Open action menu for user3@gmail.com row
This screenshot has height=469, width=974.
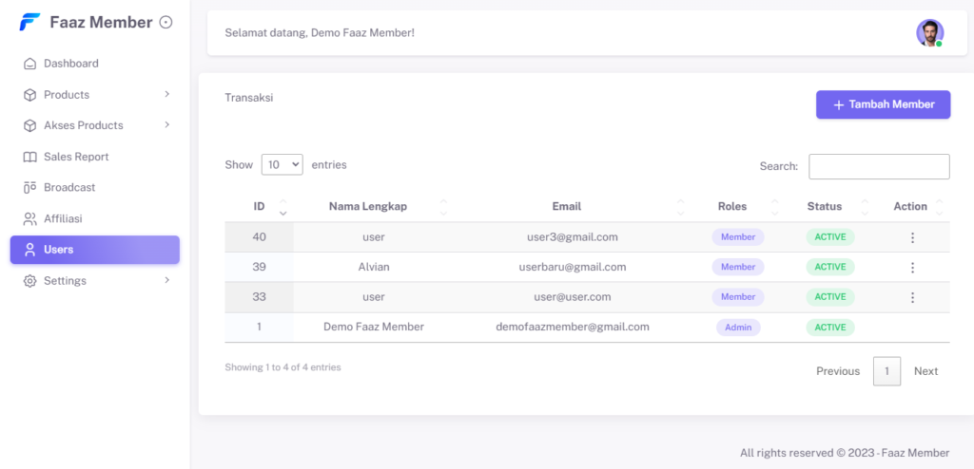tap(912, 237)
